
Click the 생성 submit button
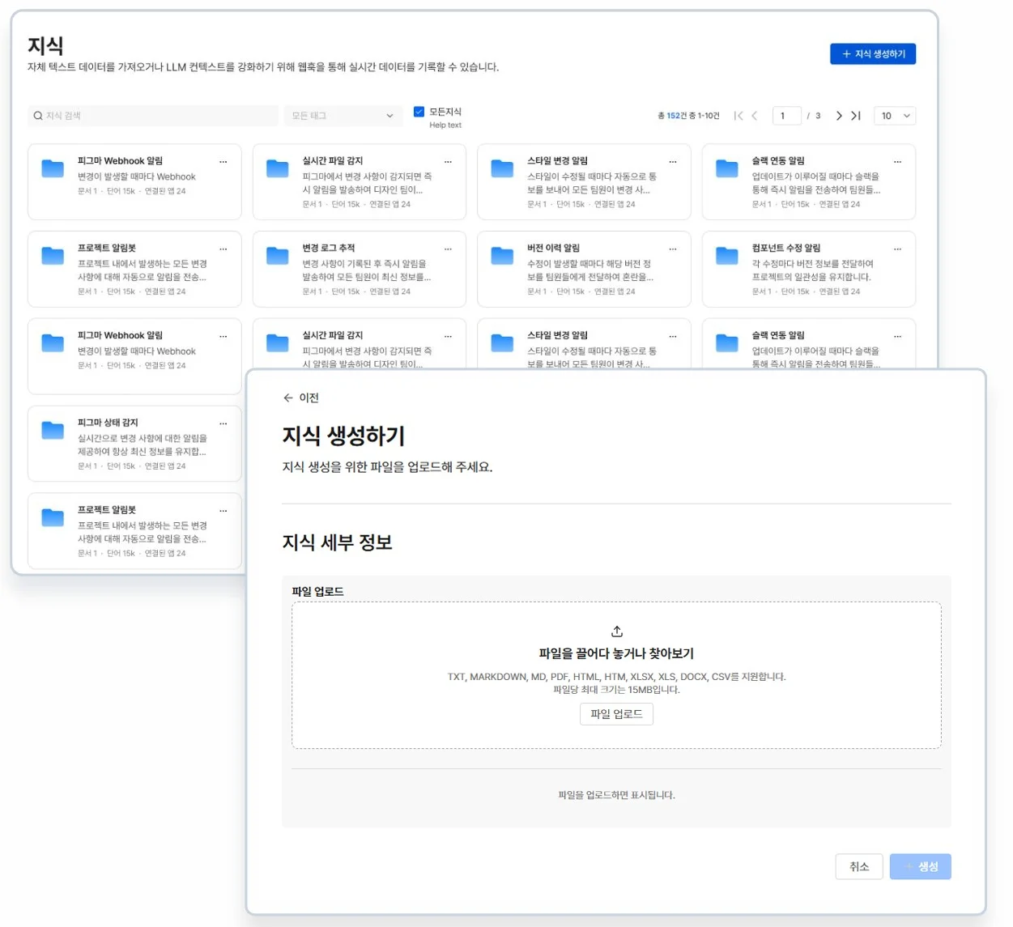920,866
